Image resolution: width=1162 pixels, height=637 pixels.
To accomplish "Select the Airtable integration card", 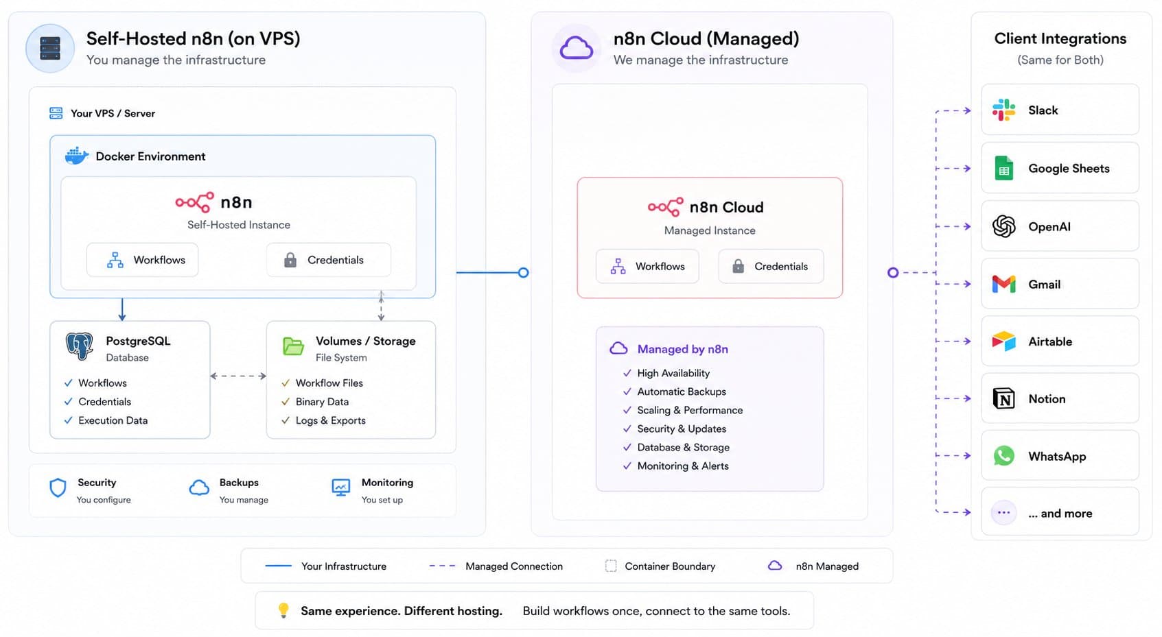I will click(x=1060, y=341).
